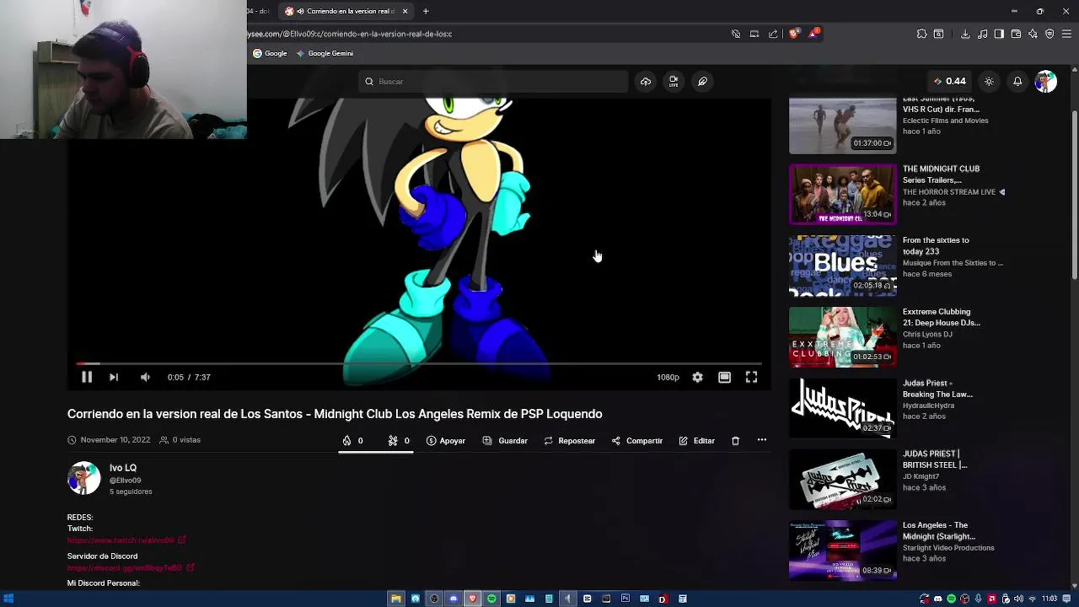
Task: Open the 0.44 credits balance
Action: point(950,82)
